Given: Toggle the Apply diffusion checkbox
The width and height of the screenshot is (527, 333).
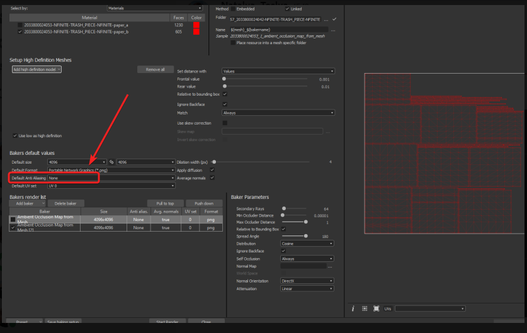Looking at the screenshot, I should point(212,170).
